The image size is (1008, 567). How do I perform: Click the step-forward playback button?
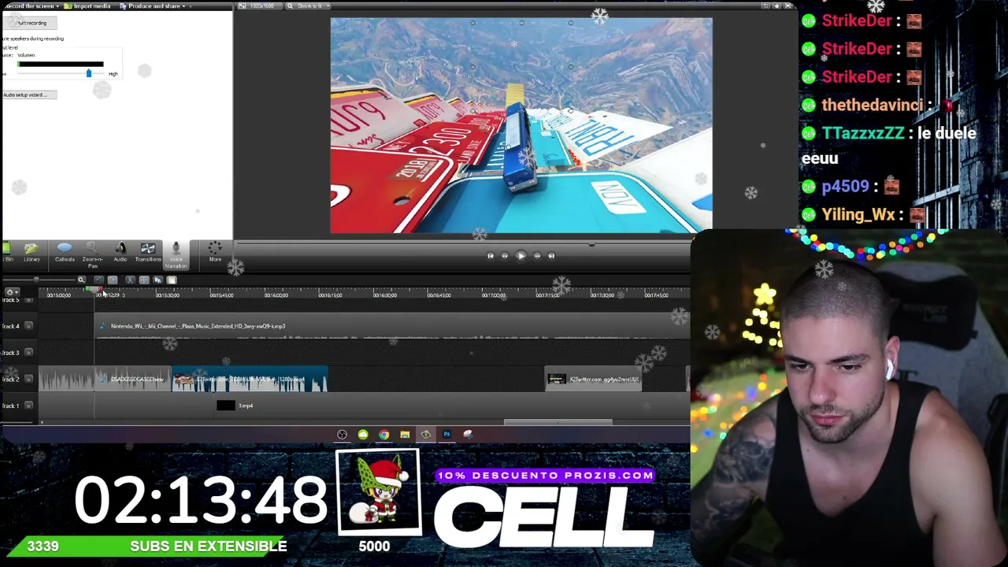537,255
